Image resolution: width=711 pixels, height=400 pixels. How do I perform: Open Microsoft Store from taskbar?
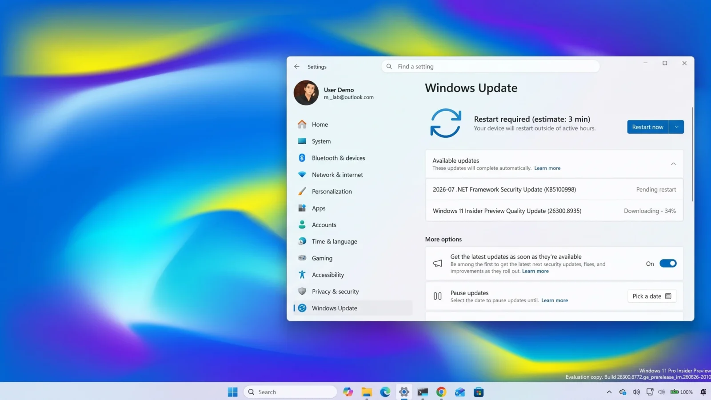(479, 392)
